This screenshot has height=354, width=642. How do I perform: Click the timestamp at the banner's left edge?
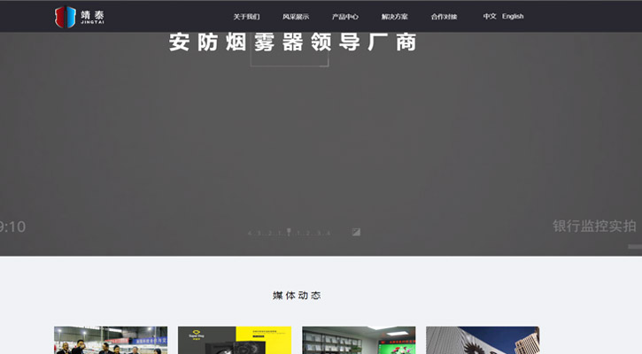[x=12, y=227]
